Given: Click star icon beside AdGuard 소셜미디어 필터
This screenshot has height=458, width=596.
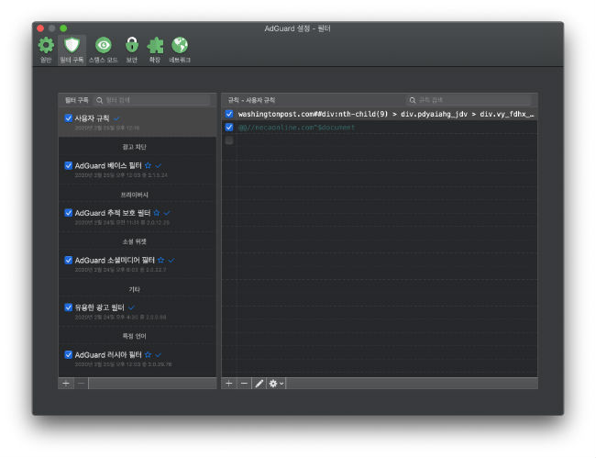Looking at the screenshot, I should 160,260.
